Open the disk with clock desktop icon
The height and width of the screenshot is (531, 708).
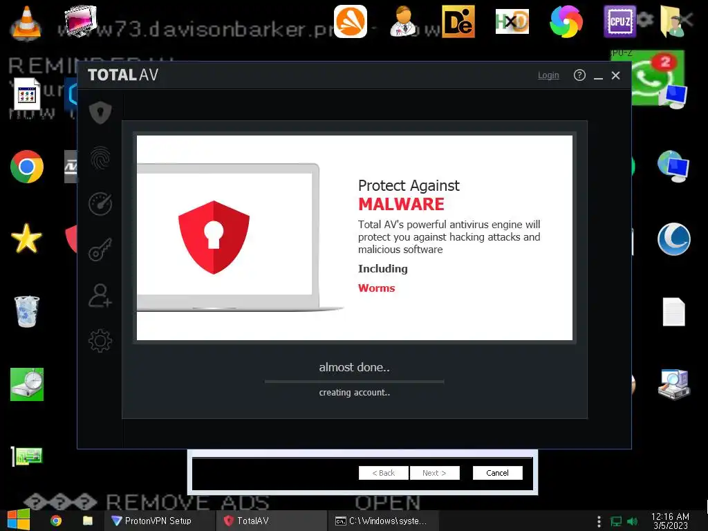27,384
